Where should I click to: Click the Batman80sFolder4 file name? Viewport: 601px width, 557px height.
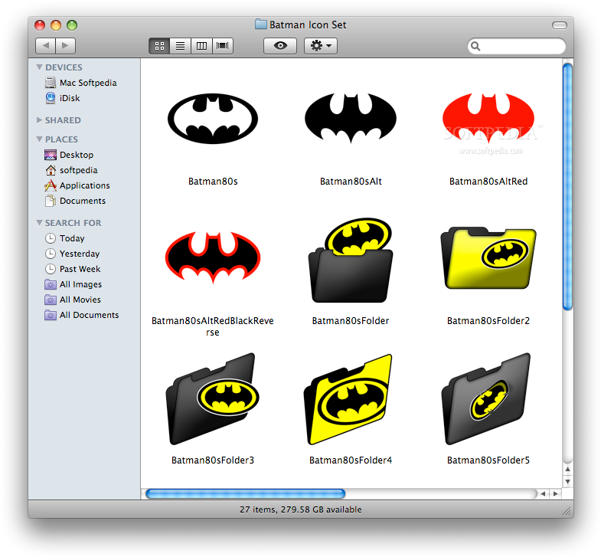pyautogui.click(x=351, y=460)
